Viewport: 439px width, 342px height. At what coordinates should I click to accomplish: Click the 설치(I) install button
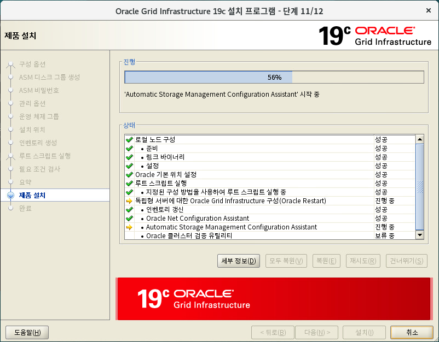364,333
